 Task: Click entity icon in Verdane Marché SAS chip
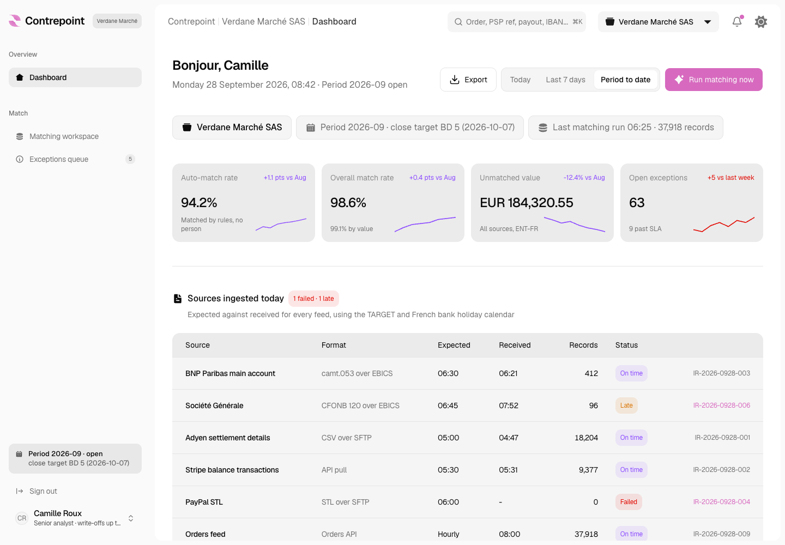187,128
